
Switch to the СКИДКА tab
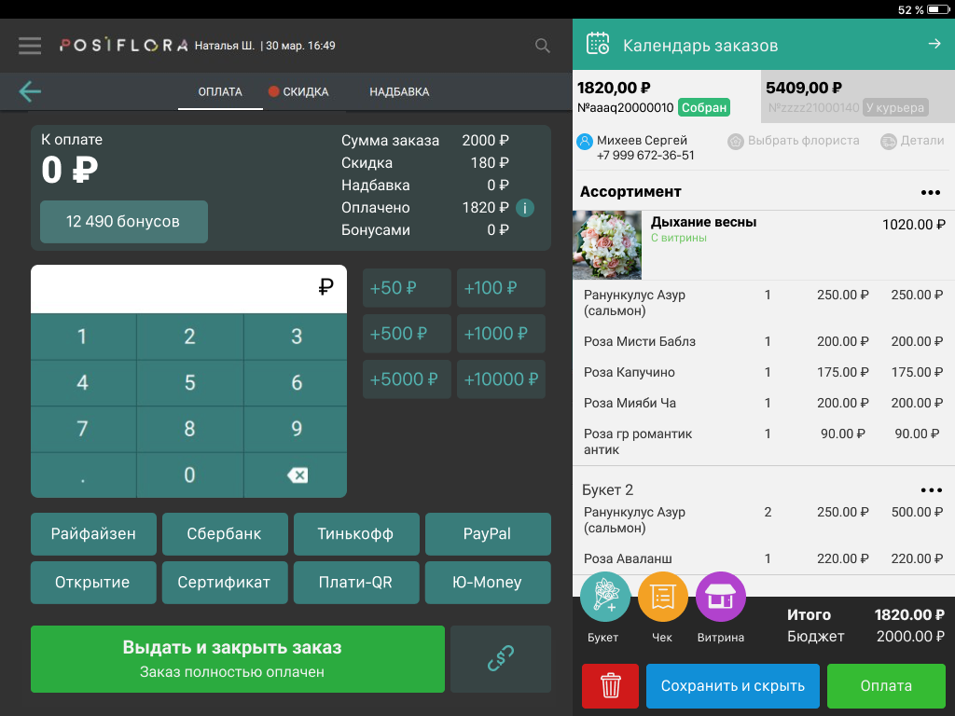299,92
